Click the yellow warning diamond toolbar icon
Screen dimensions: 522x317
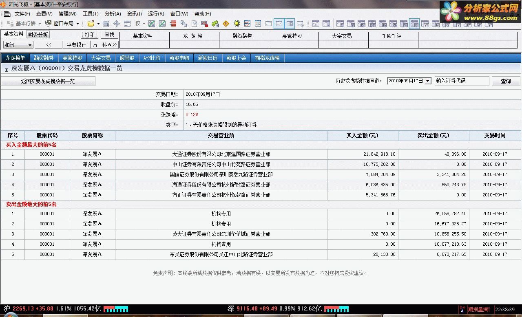pos(226,24)
